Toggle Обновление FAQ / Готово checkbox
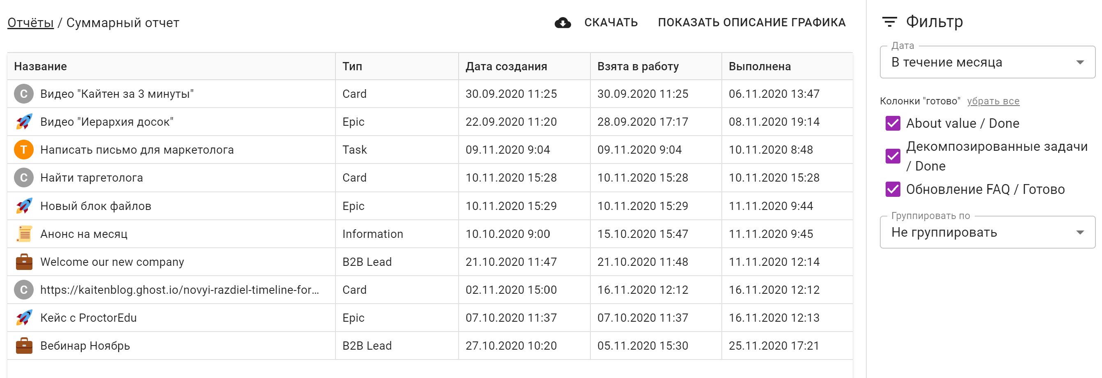The image size is (1102, 378). point(893,189)
